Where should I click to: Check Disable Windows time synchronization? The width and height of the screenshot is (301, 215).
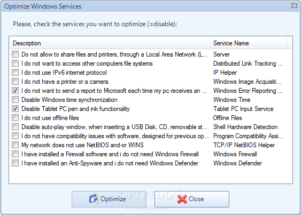15,100
